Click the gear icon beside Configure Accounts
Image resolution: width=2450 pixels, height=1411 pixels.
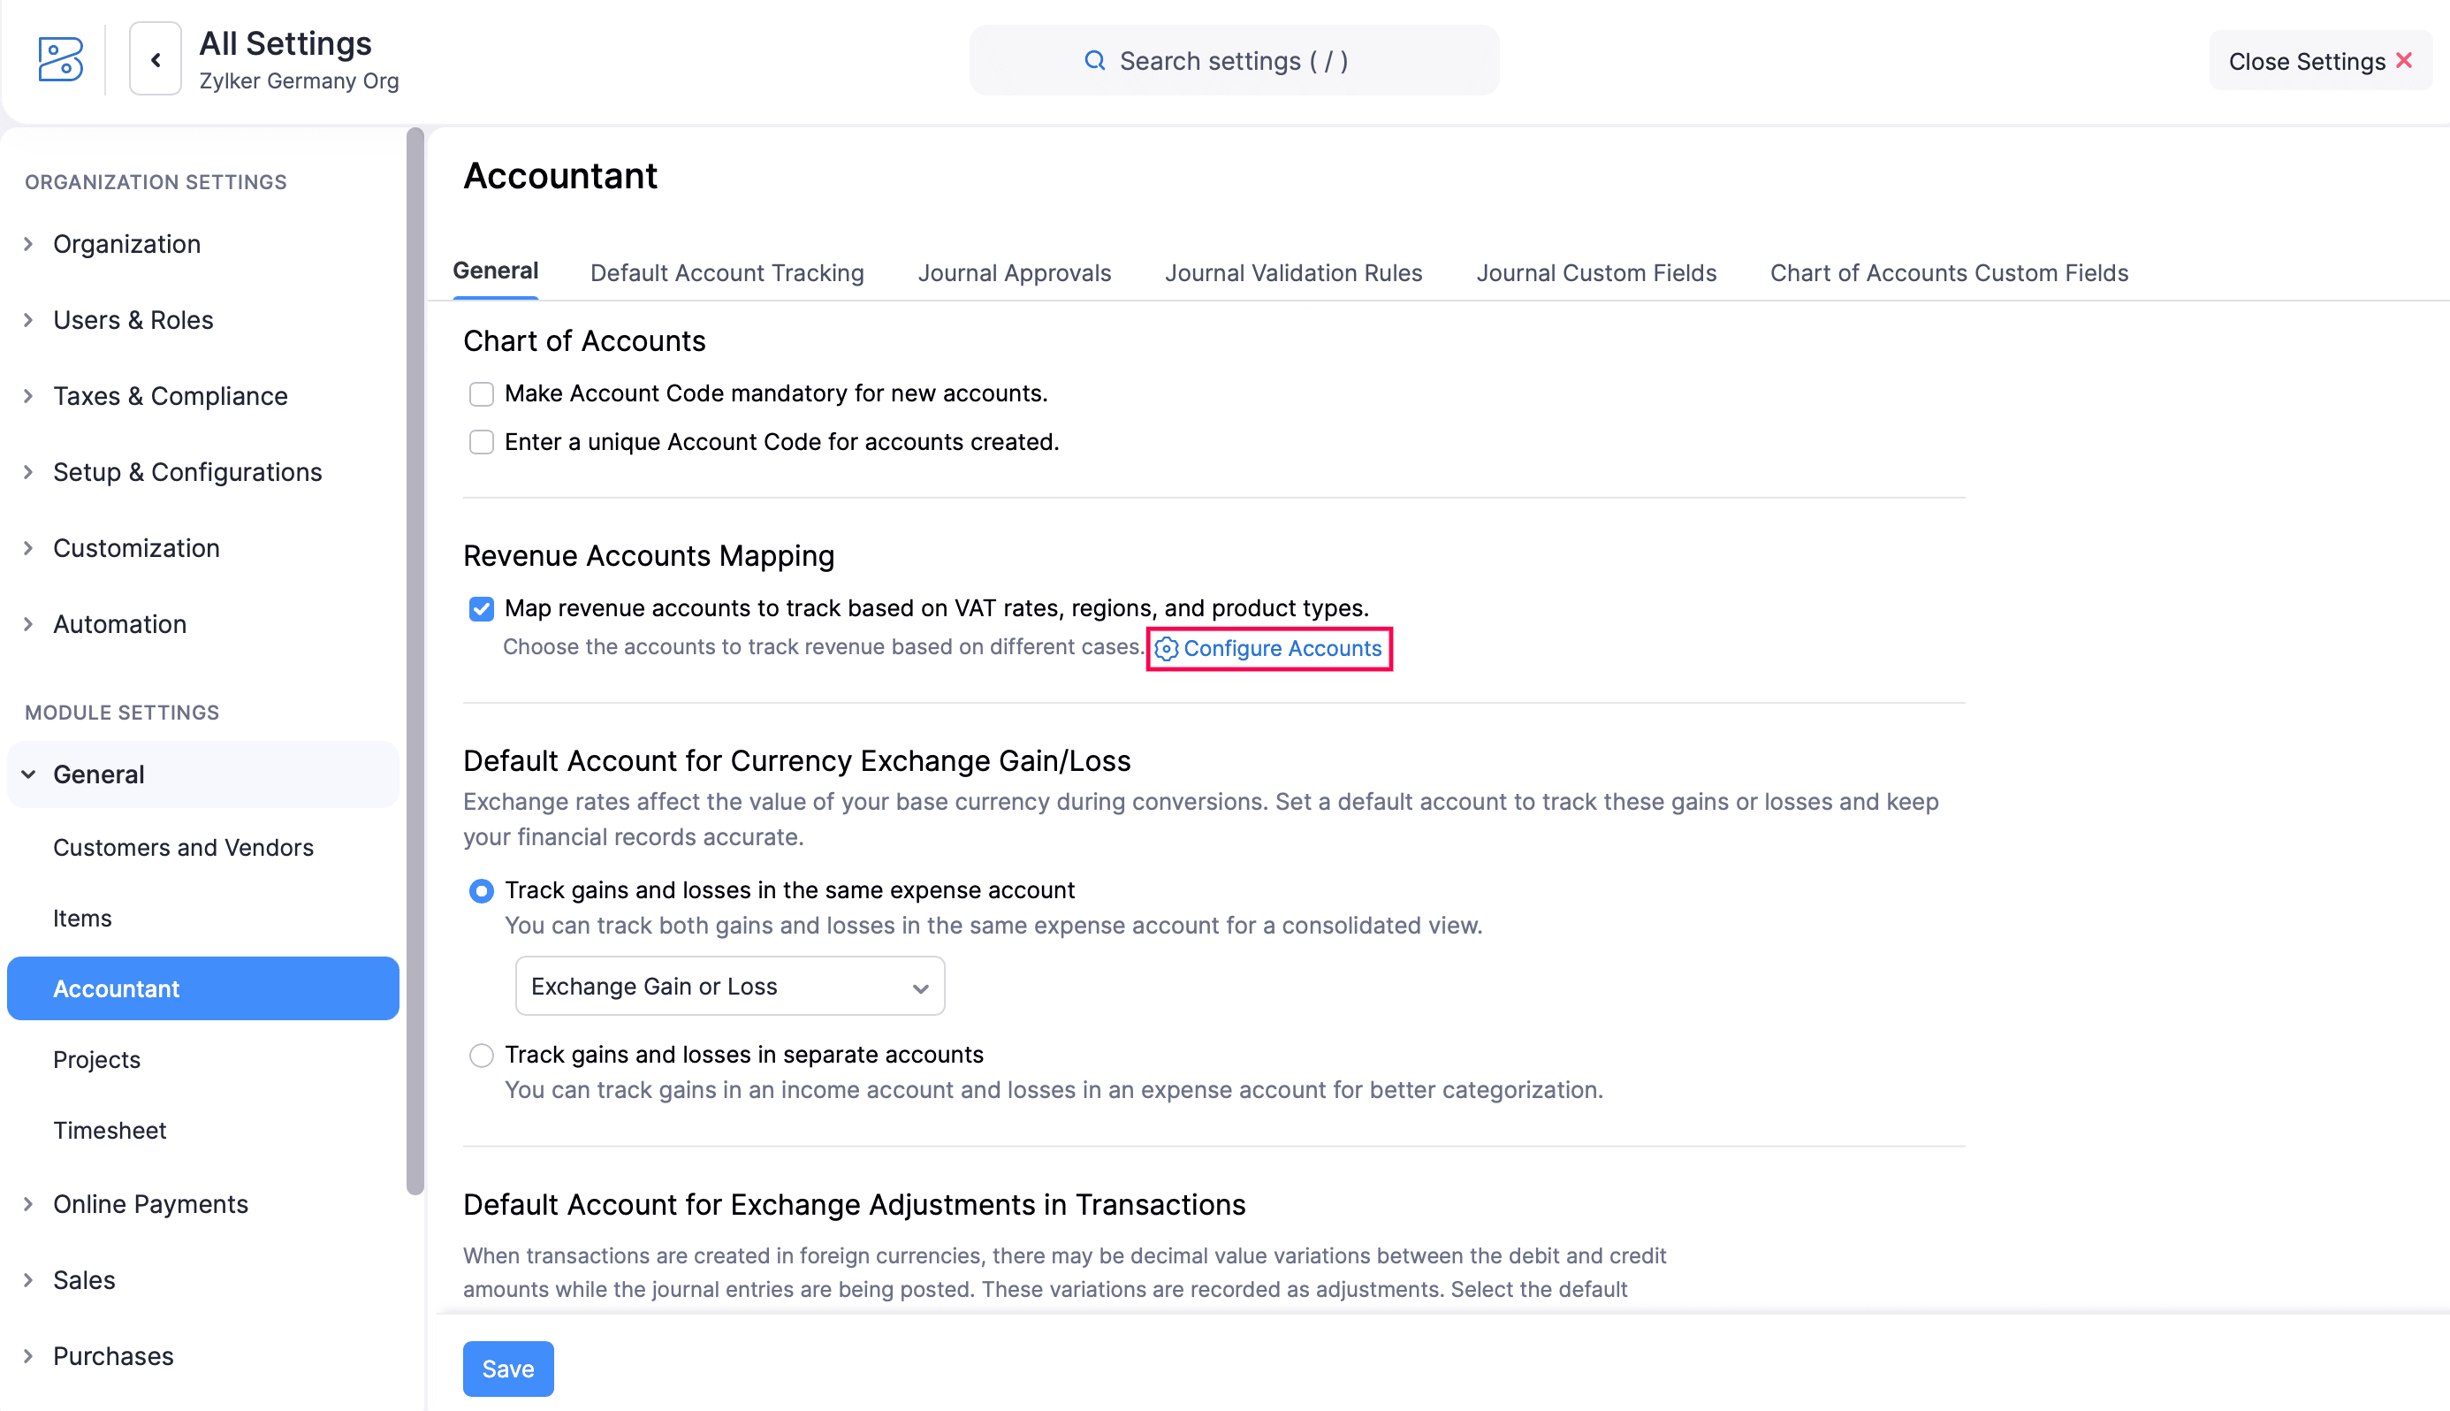1167,648
